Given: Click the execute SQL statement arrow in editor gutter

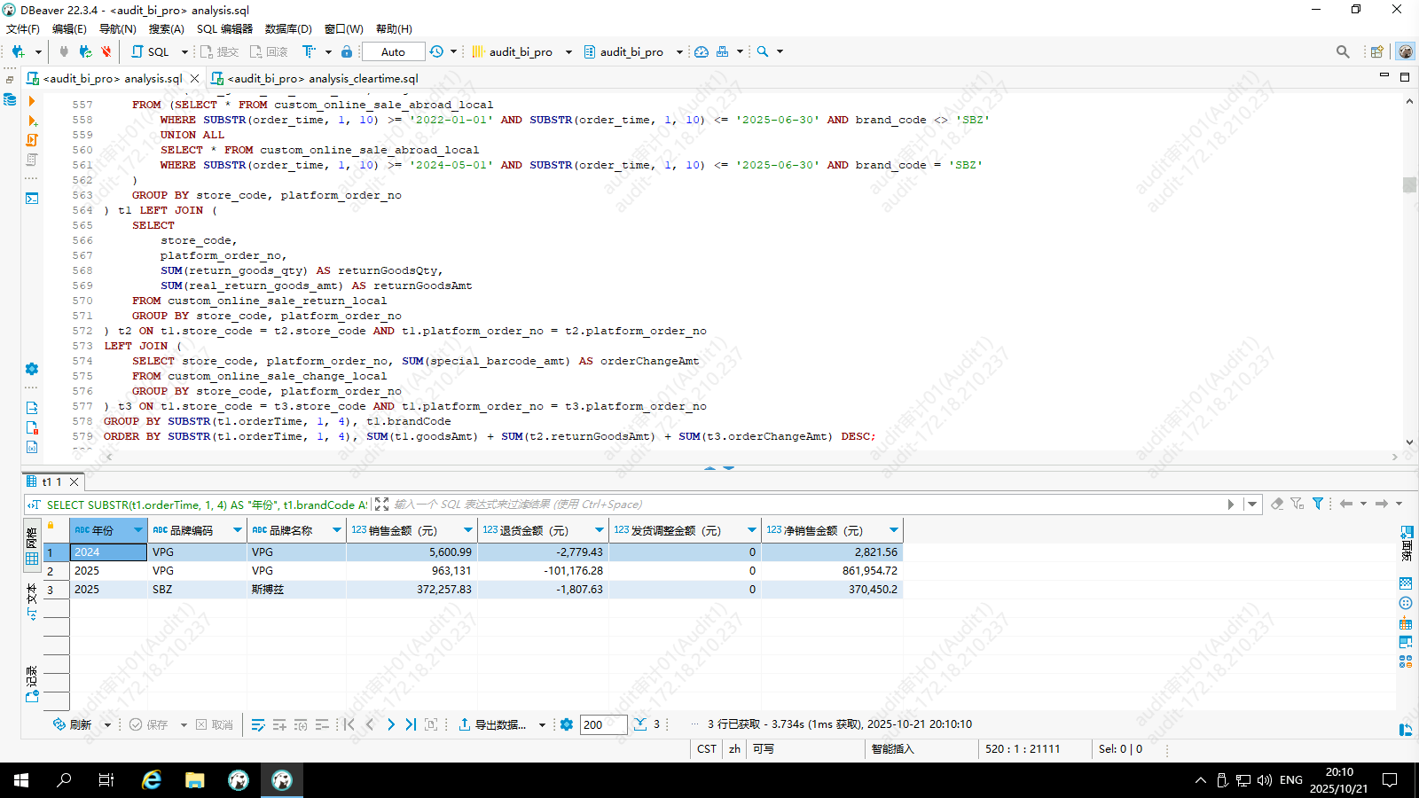Looking at the screenshot, I should click(32, 101).
